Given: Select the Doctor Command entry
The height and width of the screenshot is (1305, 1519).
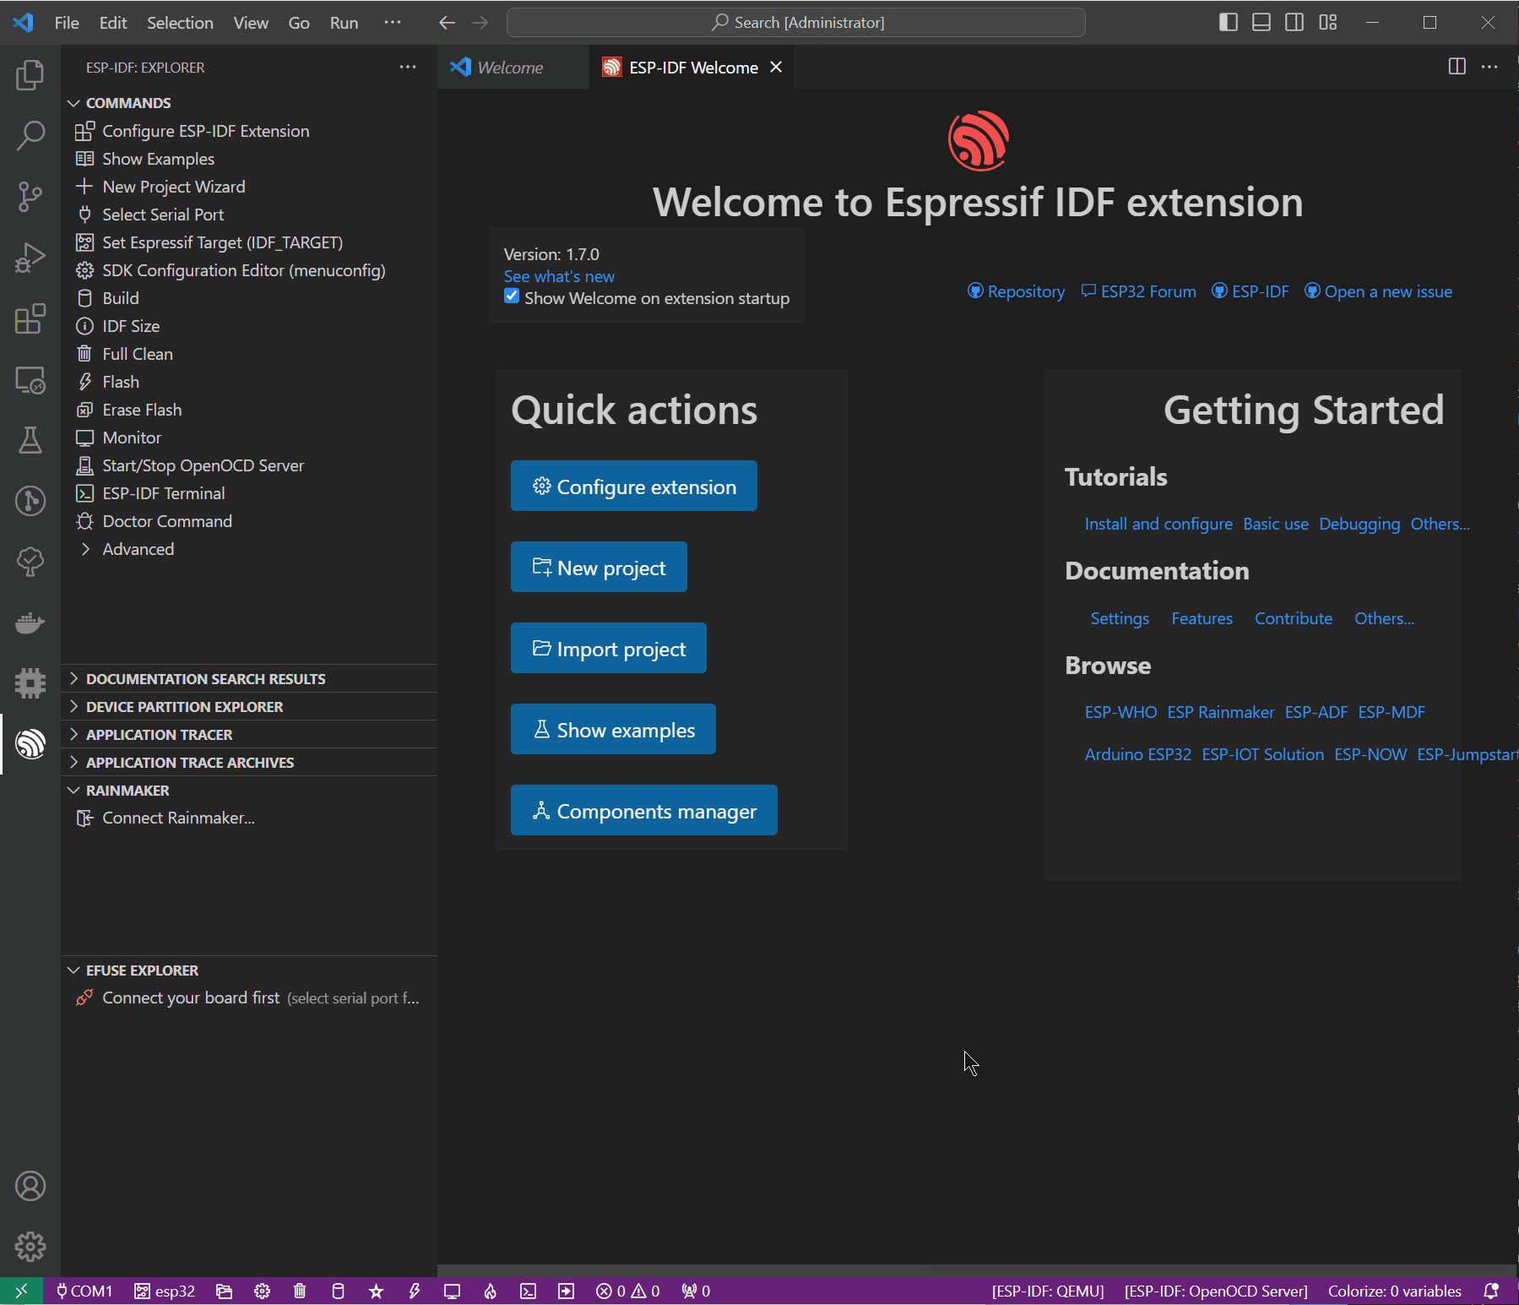Looking at the screenshot, I should [x=249, y=521].
